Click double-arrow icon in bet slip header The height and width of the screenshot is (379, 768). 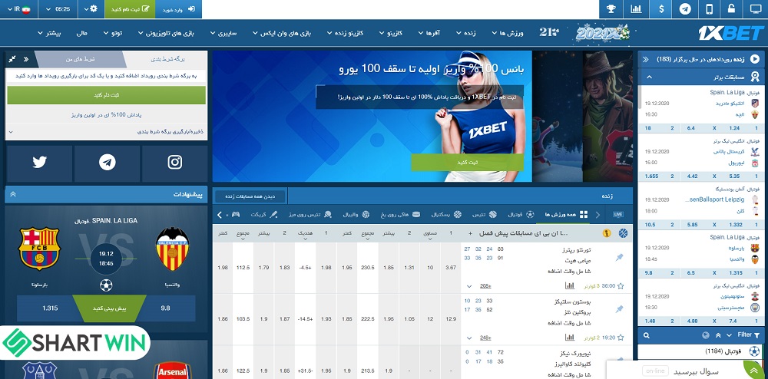(x=26, y=59)
